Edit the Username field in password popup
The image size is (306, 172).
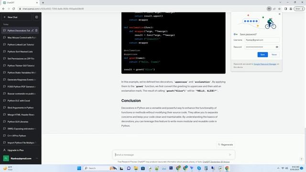click(x=262, y=40)
